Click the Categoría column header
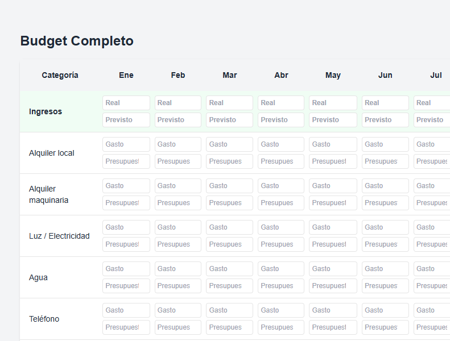This screenshot has height=341, width=450. point(60,75)
